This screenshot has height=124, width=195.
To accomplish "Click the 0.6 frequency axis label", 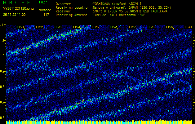I will 2,118.
